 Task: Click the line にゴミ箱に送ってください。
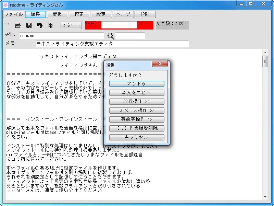(36, 159)
